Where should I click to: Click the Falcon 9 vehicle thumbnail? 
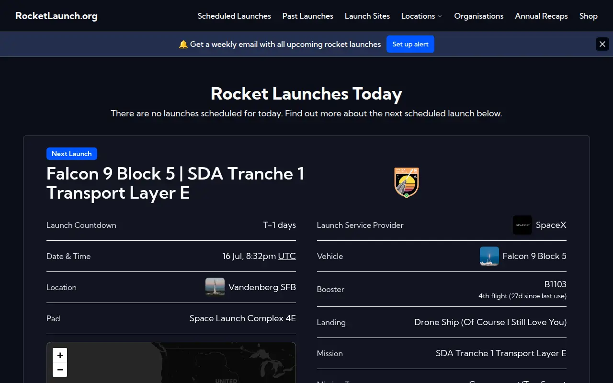489,256
